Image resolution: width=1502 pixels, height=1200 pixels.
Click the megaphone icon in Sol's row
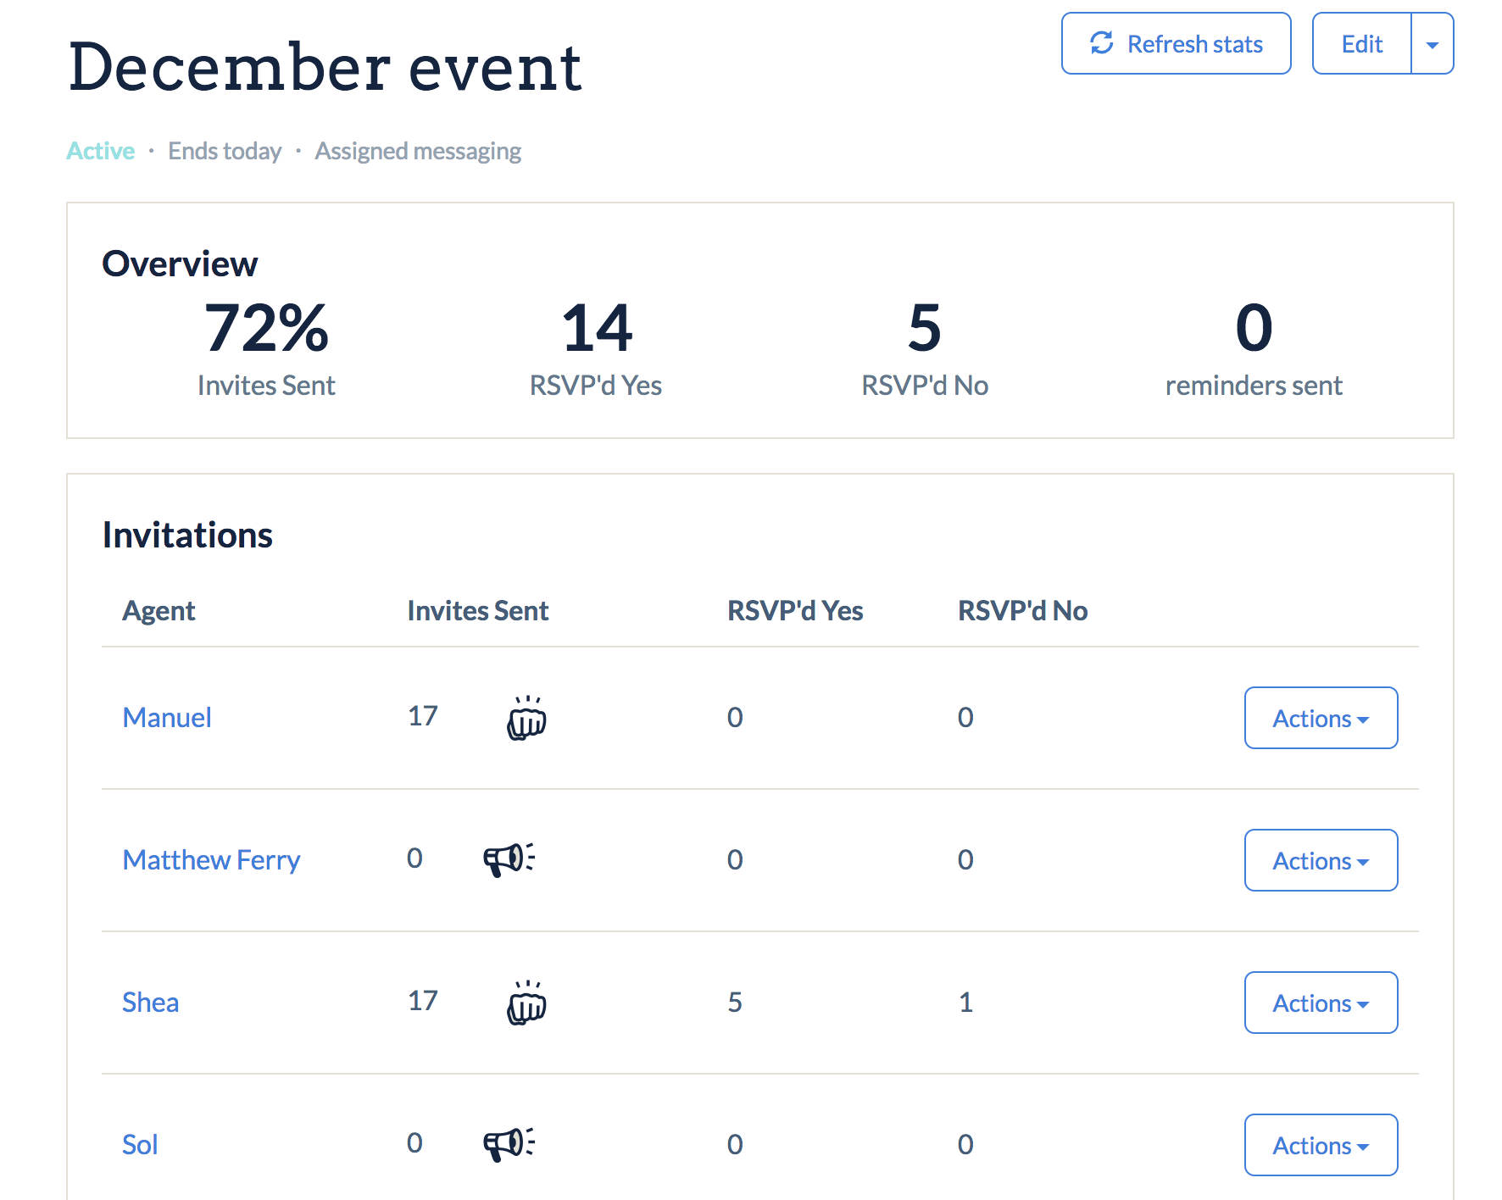click(x=509, y=1144)
